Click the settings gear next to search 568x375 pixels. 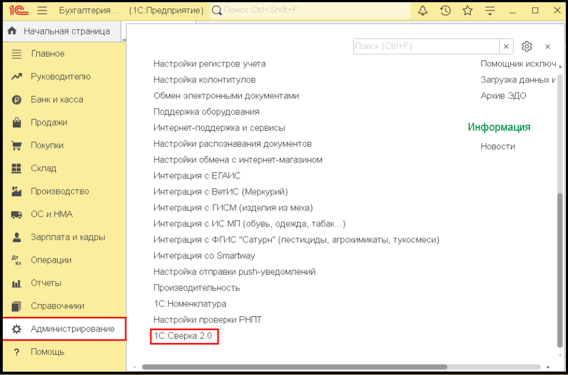tap(527, 47)
